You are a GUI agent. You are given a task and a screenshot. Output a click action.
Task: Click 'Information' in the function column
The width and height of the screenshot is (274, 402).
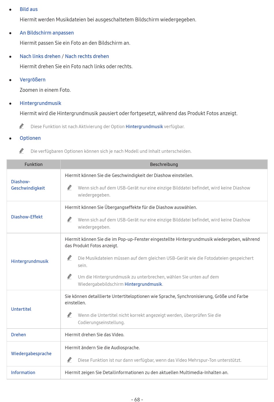coord(23,373)
